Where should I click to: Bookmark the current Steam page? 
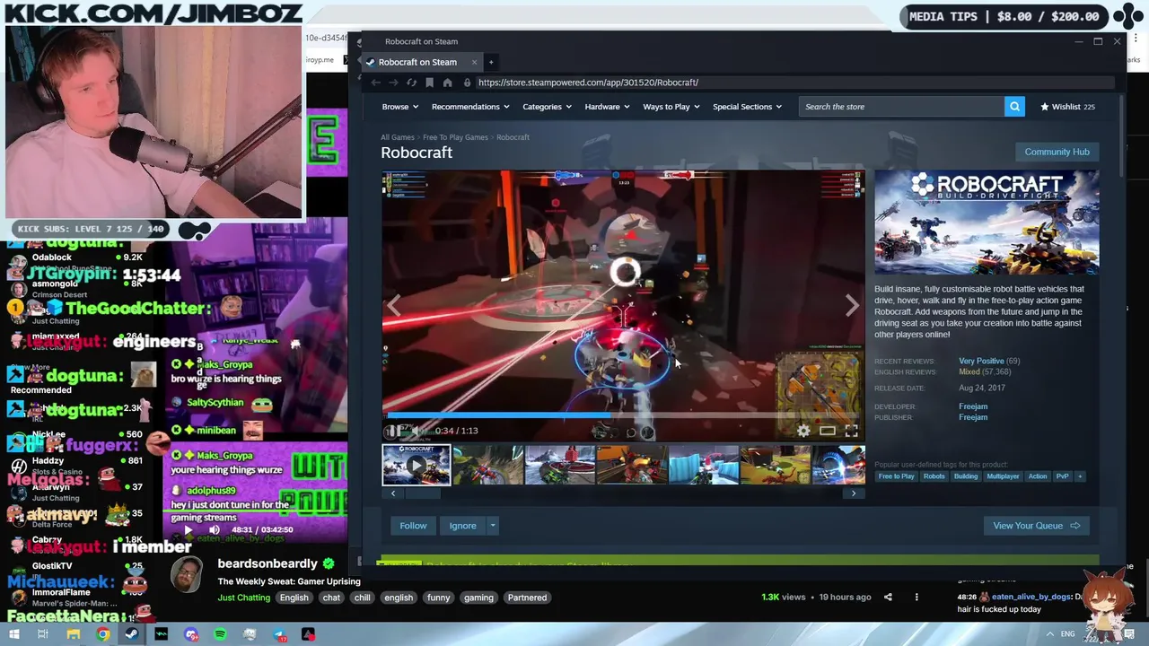(429, 83)
